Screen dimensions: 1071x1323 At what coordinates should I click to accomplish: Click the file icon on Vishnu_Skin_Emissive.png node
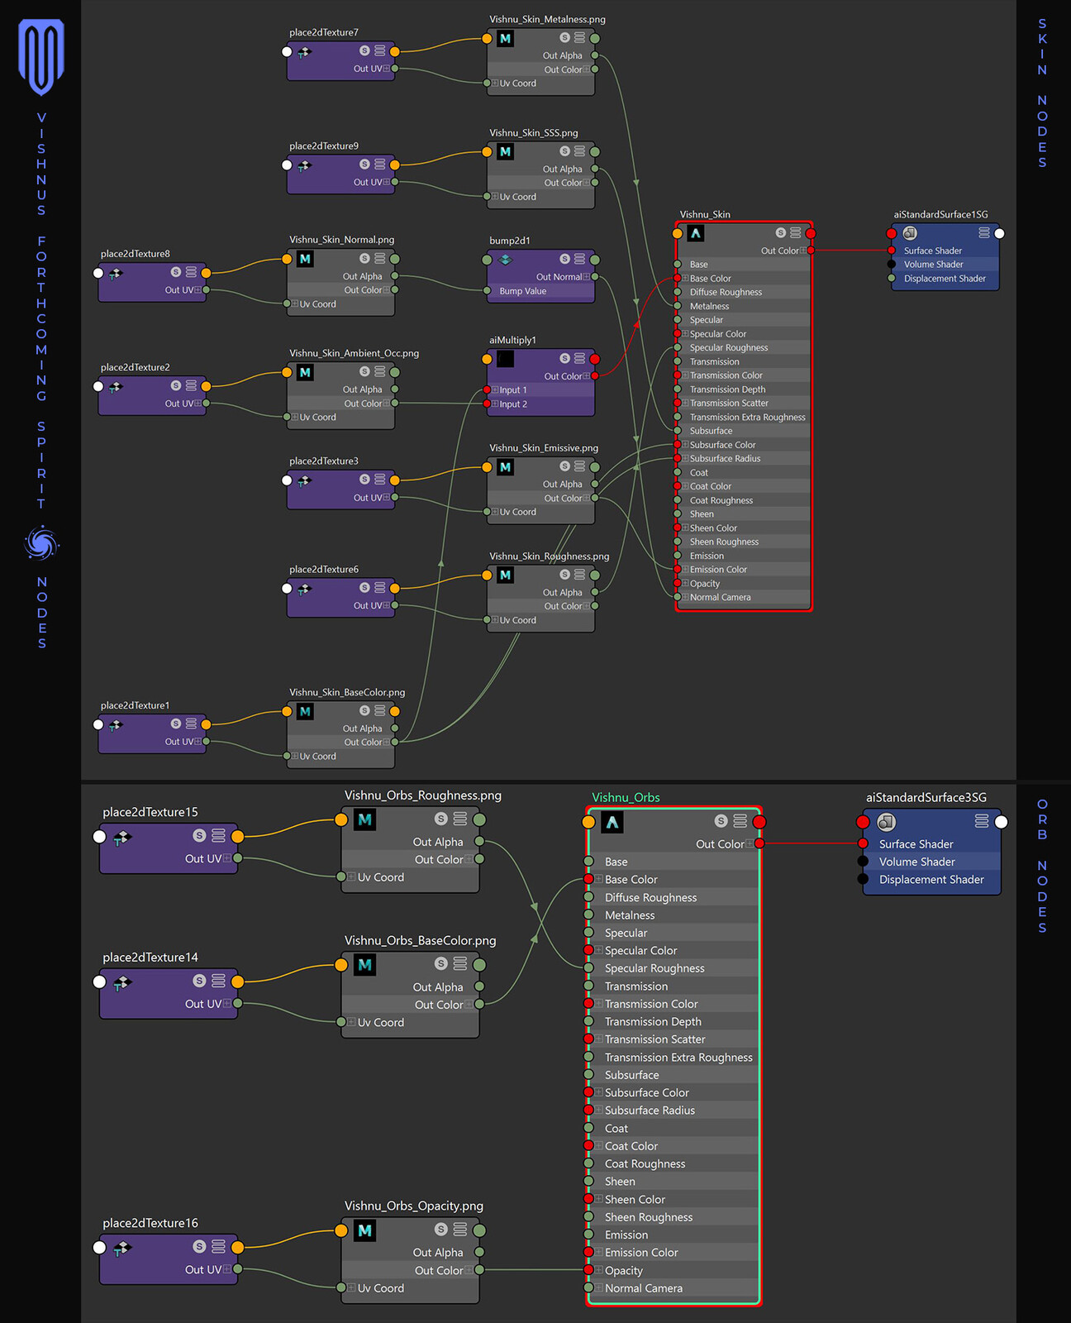[x=505, y=467]
